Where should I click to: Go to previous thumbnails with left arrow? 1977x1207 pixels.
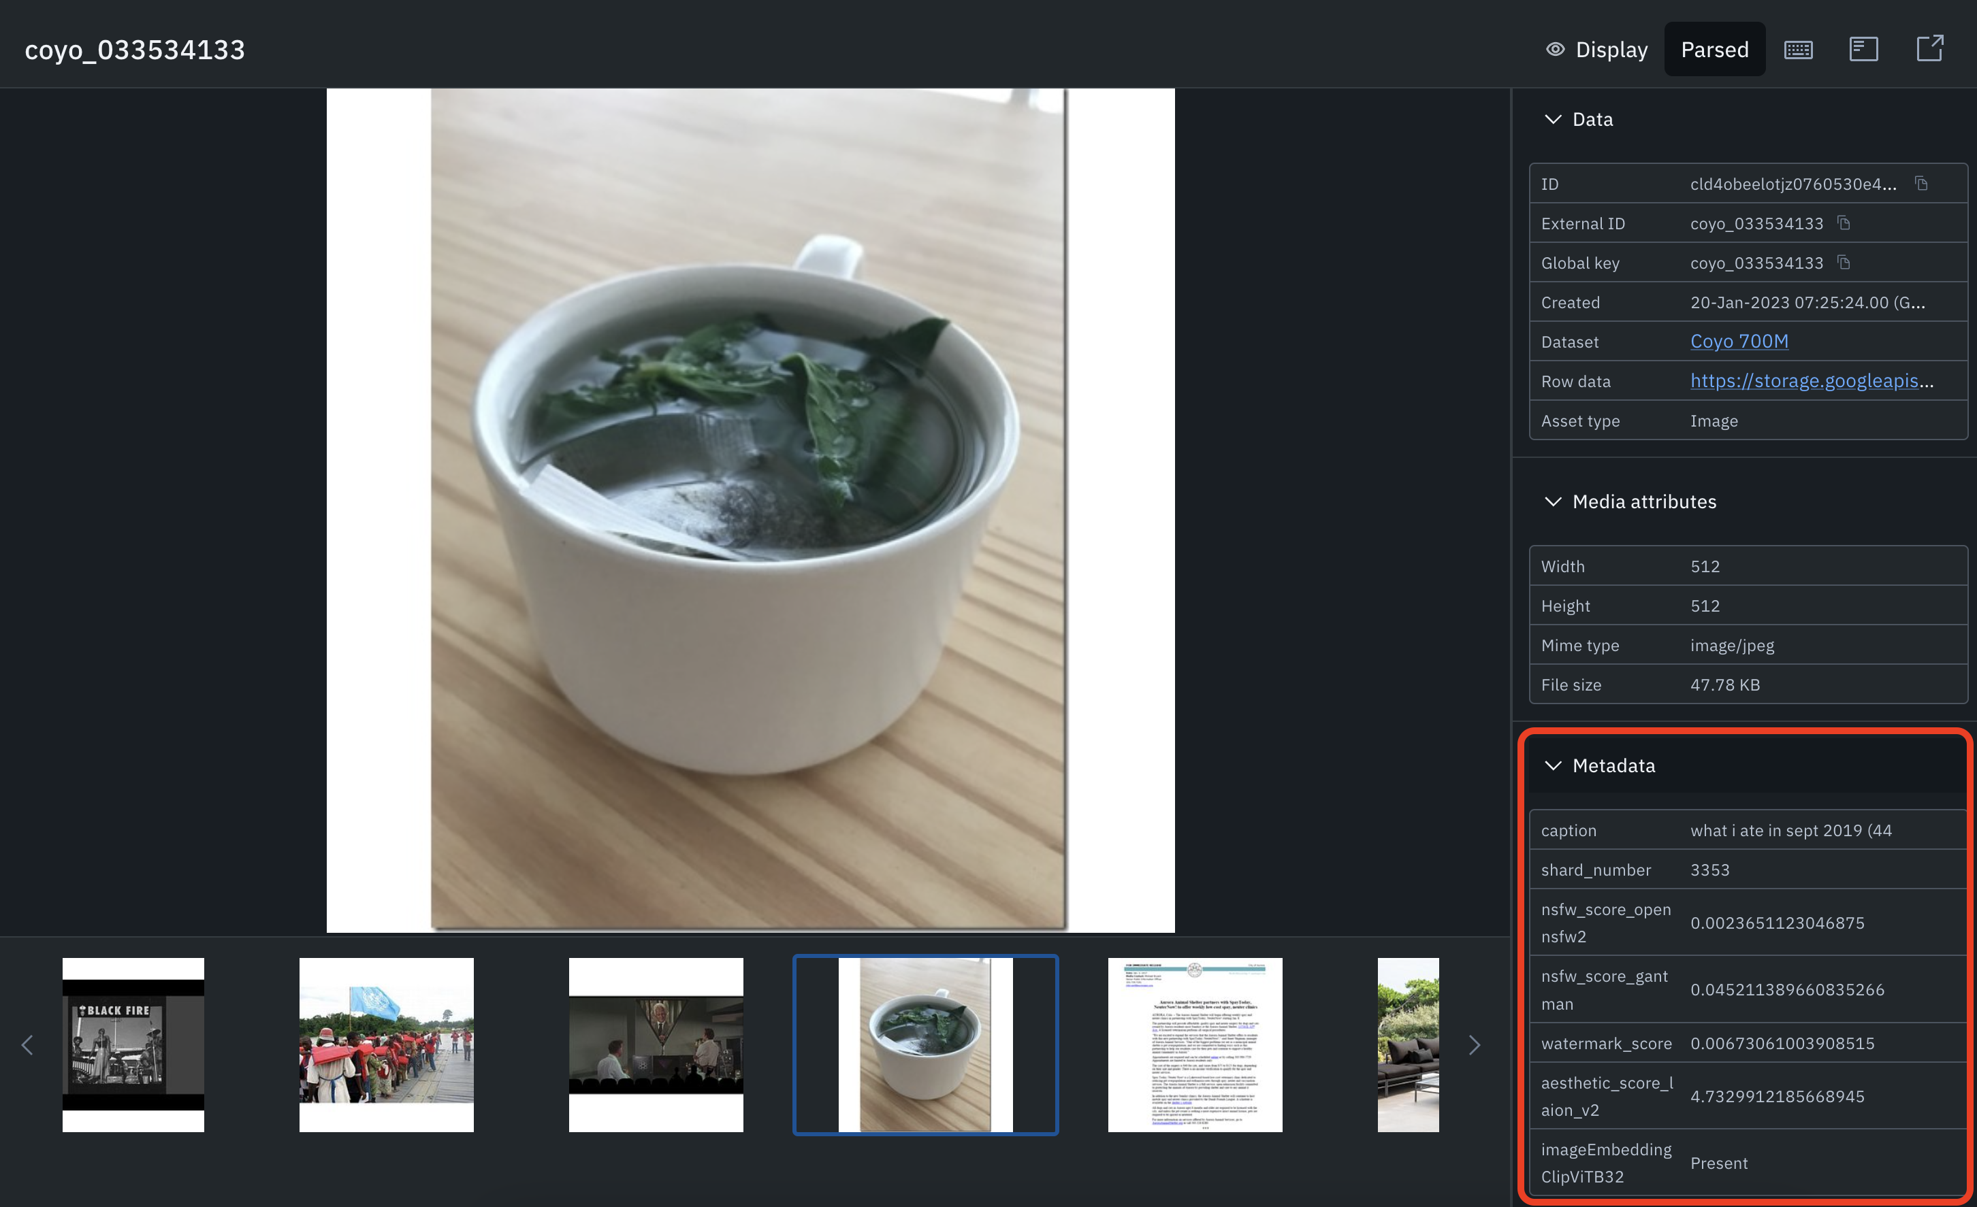[27, 1045]
